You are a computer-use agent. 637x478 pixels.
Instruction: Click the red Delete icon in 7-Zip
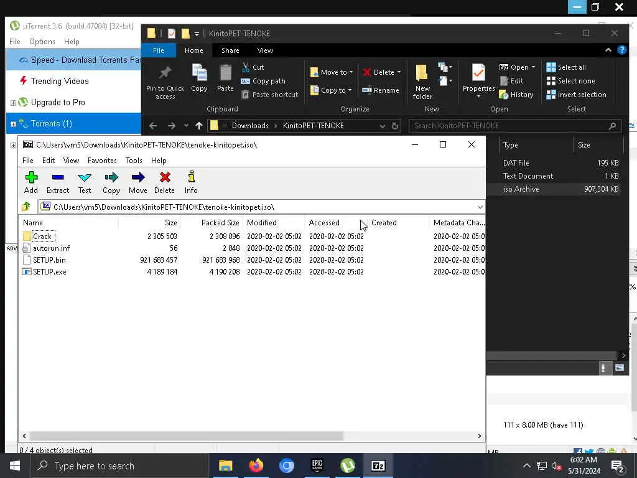(x=164, y=182)
